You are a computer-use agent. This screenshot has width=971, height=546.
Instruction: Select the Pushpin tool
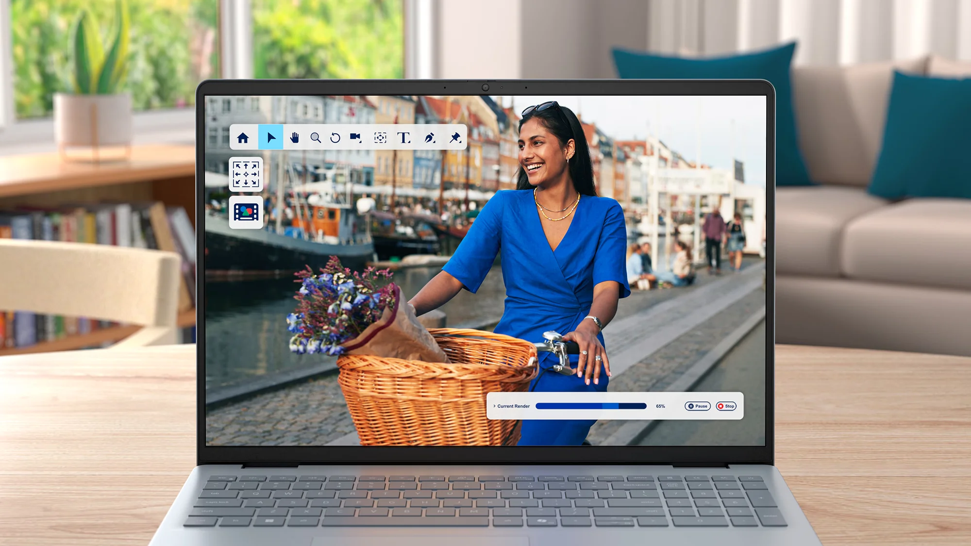[455, 138]
